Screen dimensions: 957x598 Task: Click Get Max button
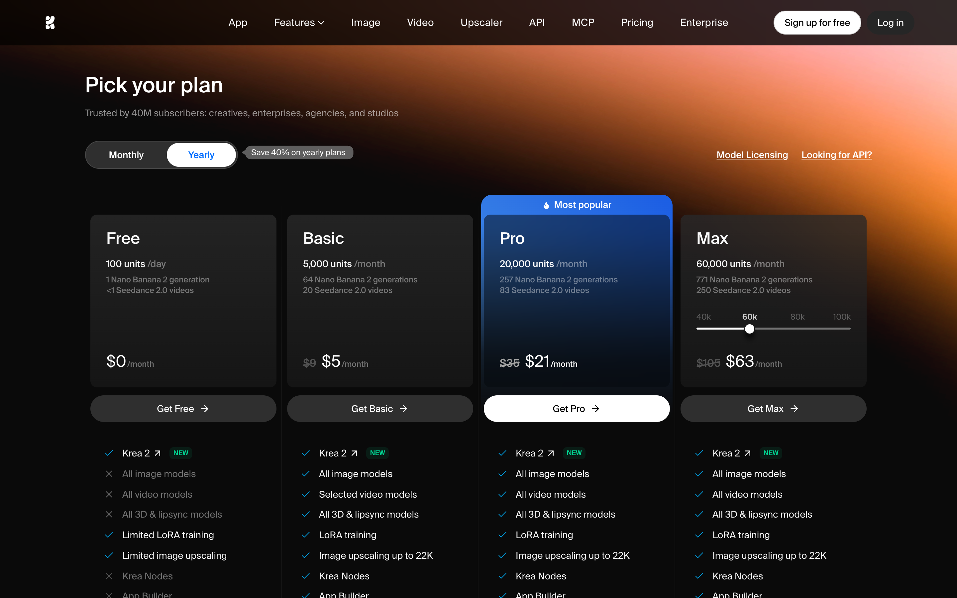coord(773,409)
